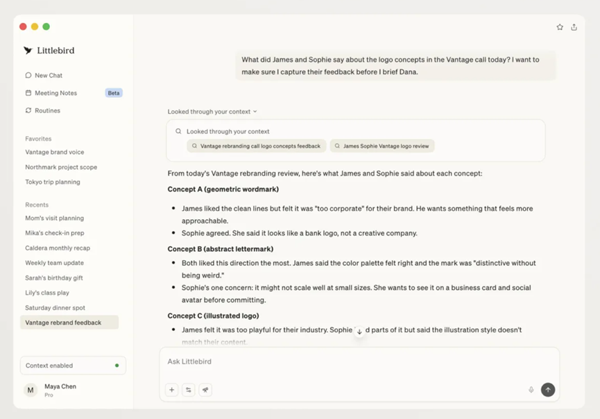The width and height of the screenshot is (600, 419).
Task: Click the Maya Chen avatar
Action: pyautogui.click(x=31, y=391)
